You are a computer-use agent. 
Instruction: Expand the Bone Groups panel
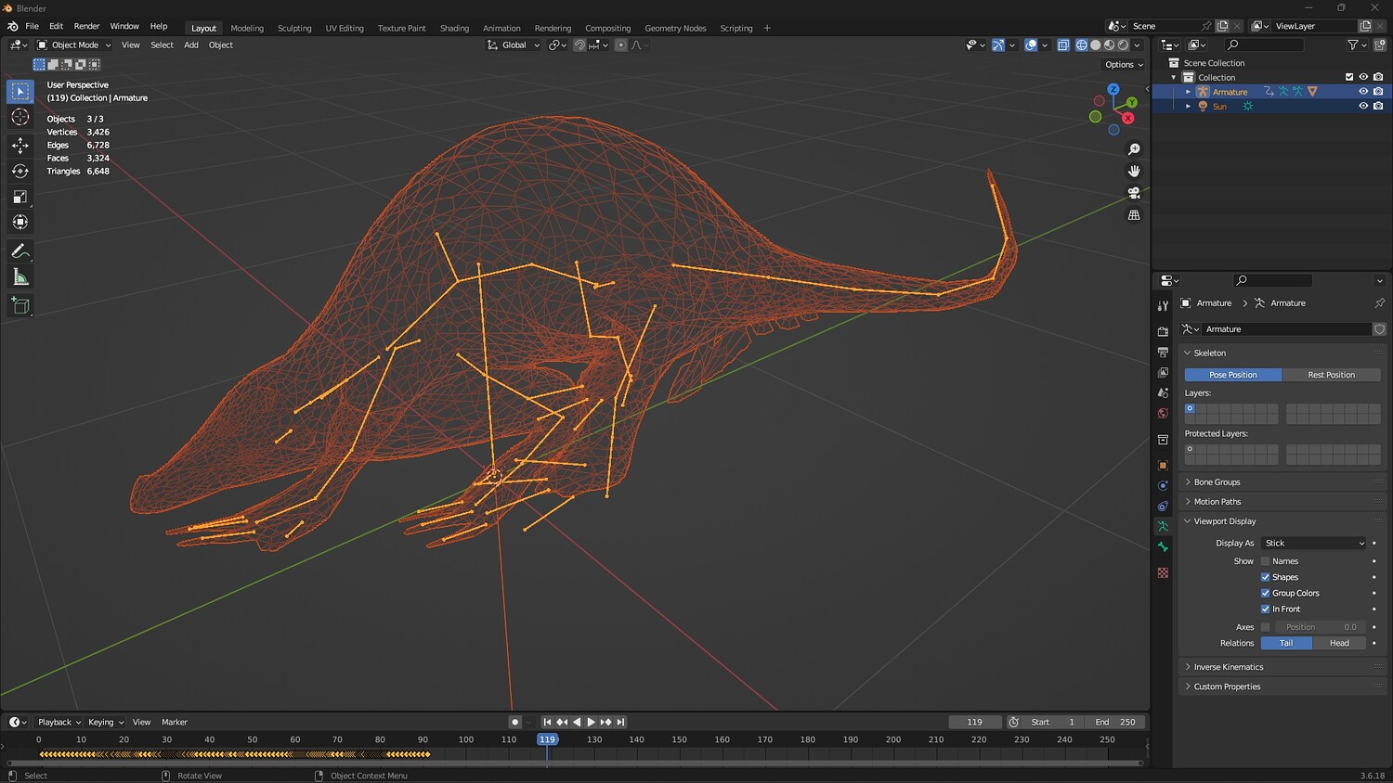point(1217,482)
